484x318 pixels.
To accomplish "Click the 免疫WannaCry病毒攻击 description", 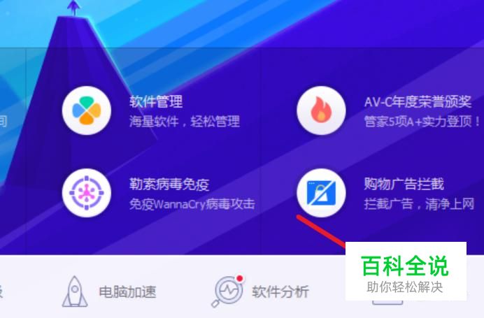I will [x=192, y=204].
